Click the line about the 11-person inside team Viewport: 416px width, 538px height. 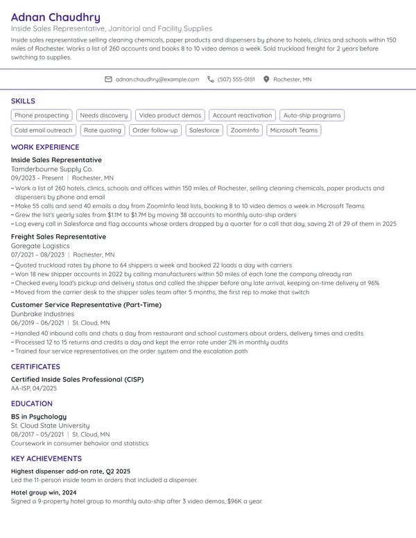click(x=104, y=480)
